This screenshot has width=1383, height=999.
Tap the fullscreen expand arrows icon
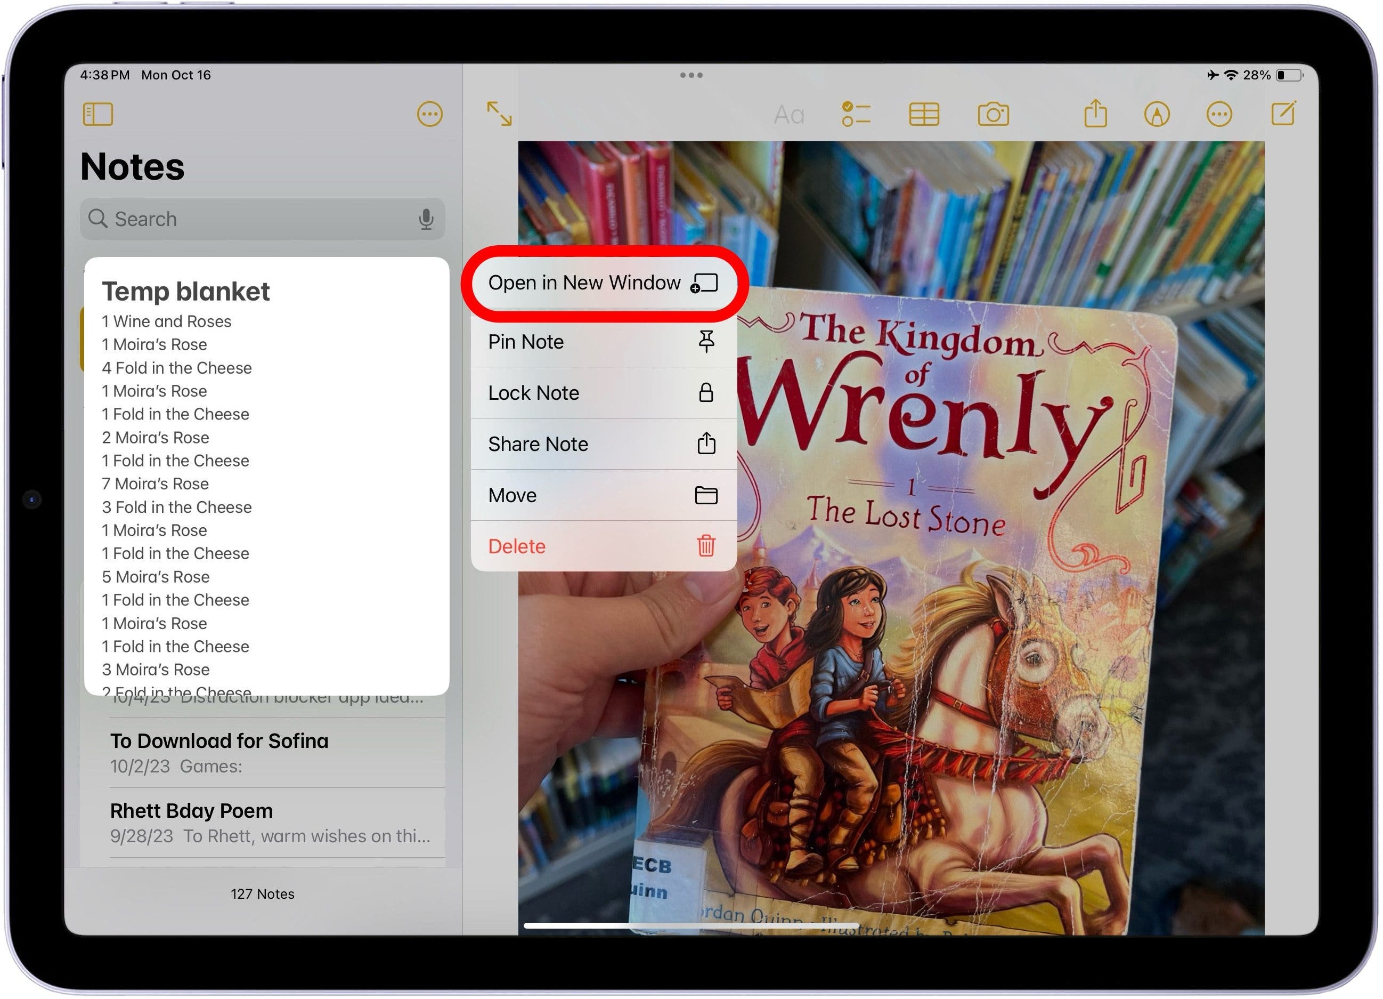[x=499, y=114]
